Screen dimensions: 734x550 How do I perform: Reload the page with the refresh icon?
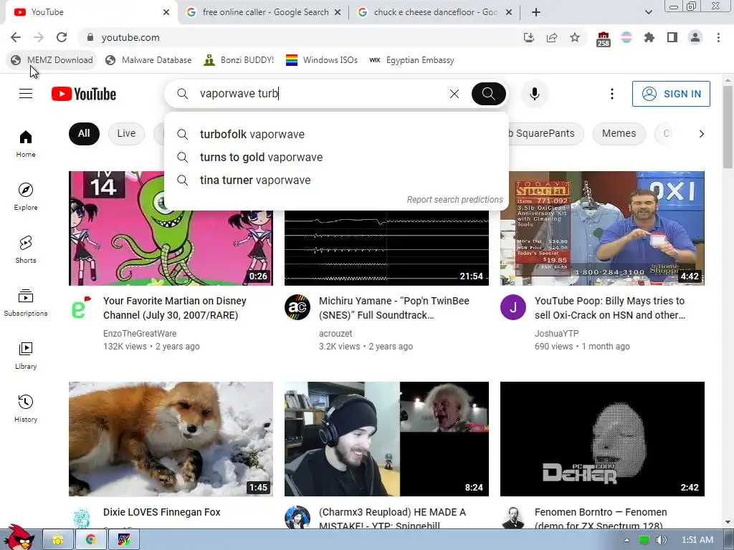pos(62,37)
